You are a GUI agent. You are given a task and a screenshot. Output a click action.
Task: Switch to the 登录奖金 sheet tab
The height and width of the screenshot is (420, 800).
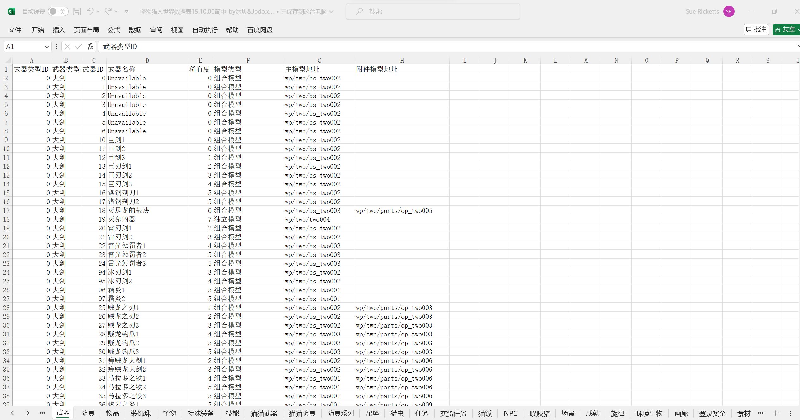[712, 413]
